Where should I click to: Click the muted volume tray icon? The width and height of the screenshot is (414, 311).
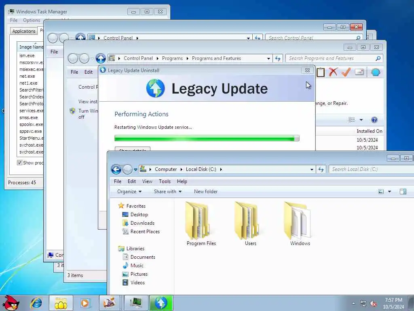click(x=373, y=304)
